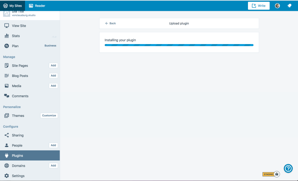Open Themes
The height and width of the screenshot is (181, 298).
[18, 116]
